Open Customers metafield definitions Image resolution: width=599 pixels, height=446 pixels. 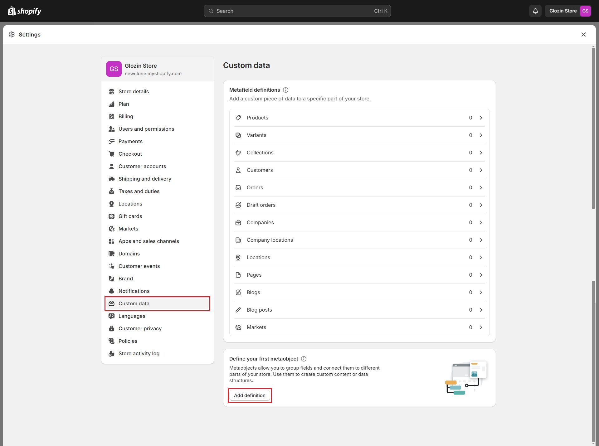(x=260, y=170)
